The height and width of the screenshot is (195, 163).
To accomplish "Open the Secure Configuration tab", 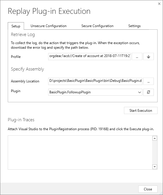I will click(x=97, y=26).
